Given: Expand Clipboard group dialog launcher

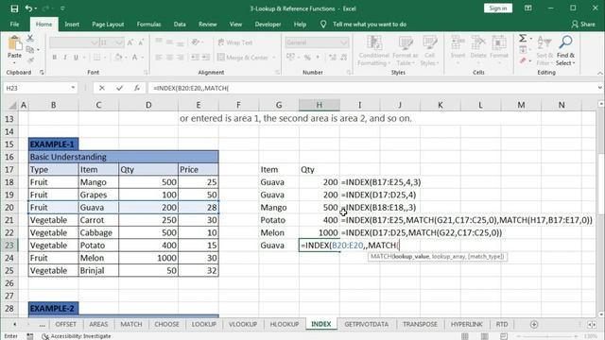Looking at the screenshot, I should (x=42, y=73).
